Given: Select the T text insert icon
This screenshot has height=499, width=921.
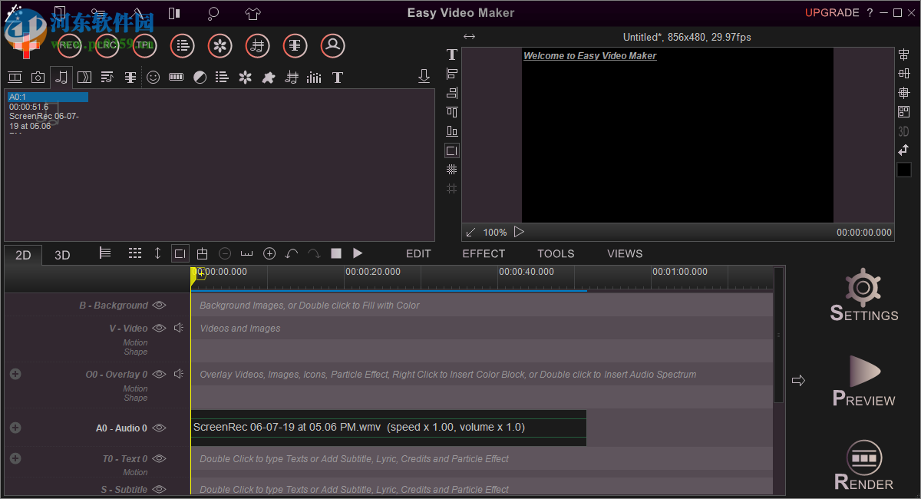Looking at the screenshot, I should click(x=337, y=77).
